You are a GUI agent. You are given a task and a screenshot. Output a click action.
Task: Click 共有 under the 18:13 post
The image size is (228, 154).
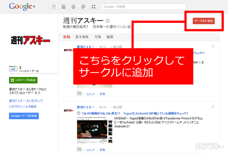(102, 94)
